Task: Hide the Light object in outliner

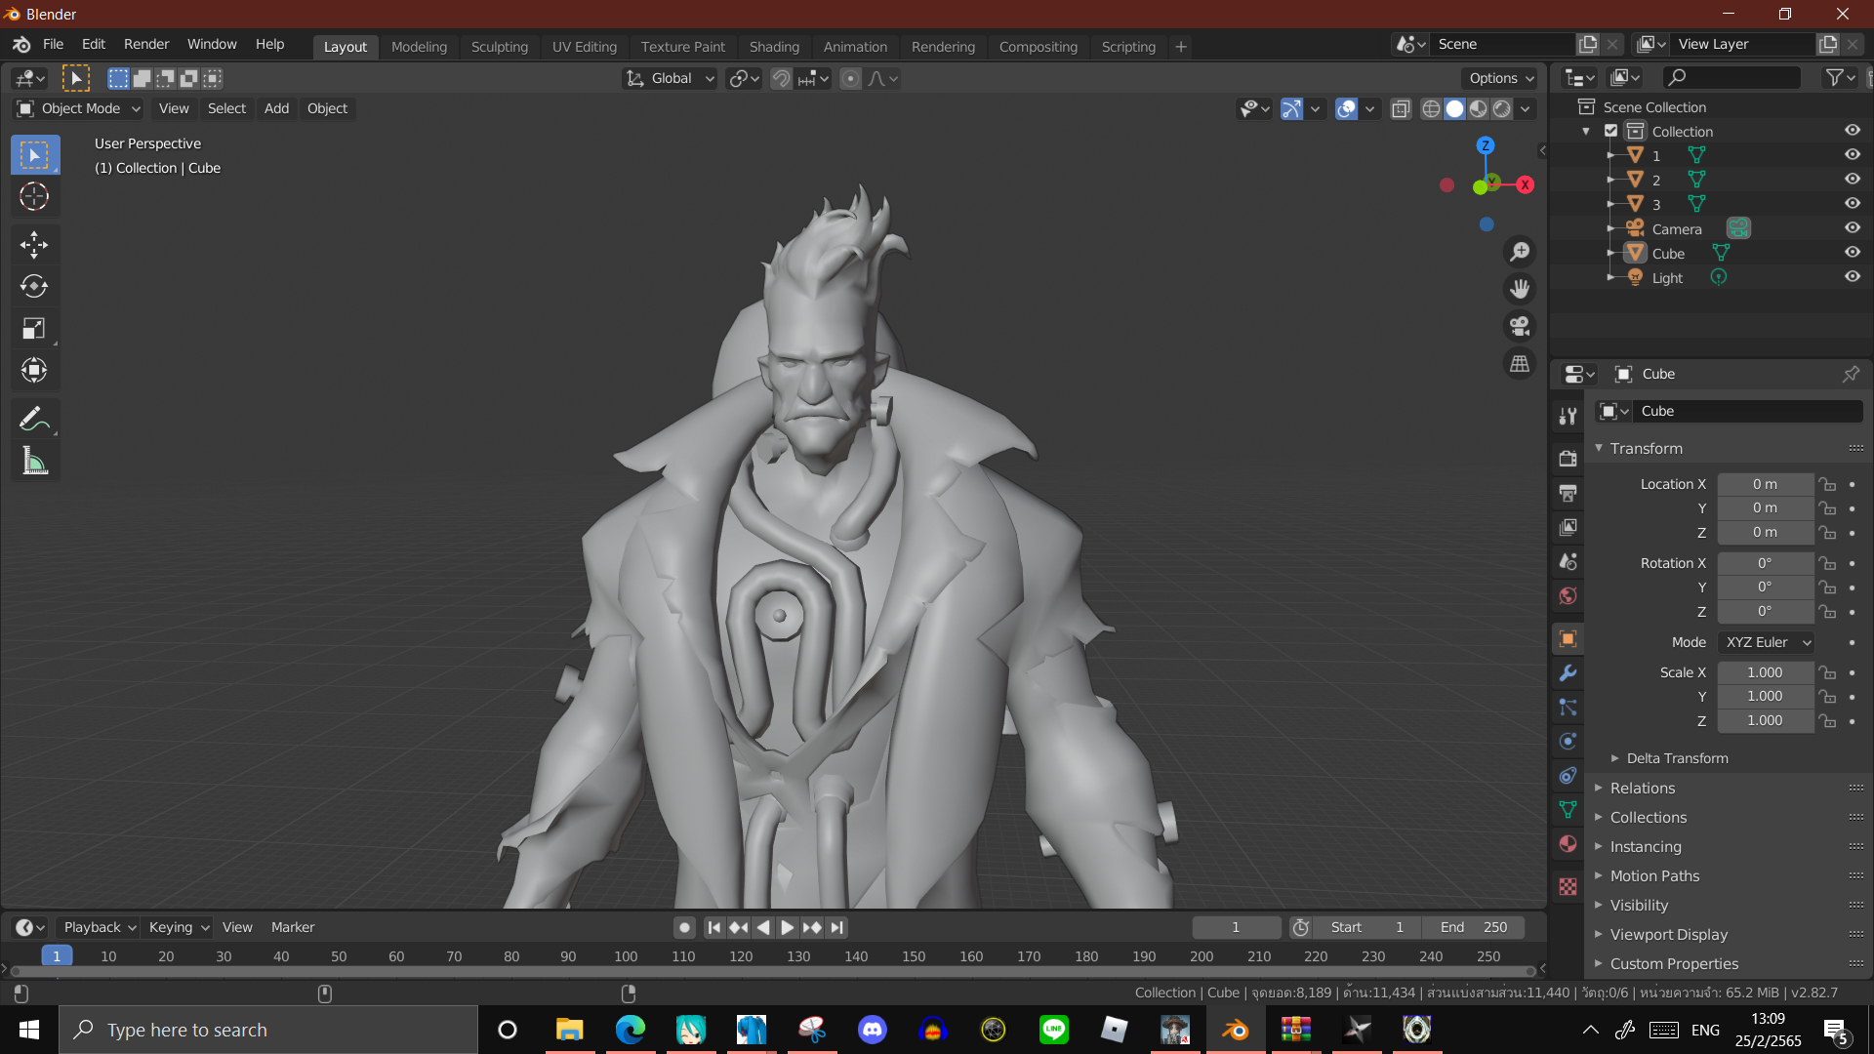Action: [x=1852, y=277]
